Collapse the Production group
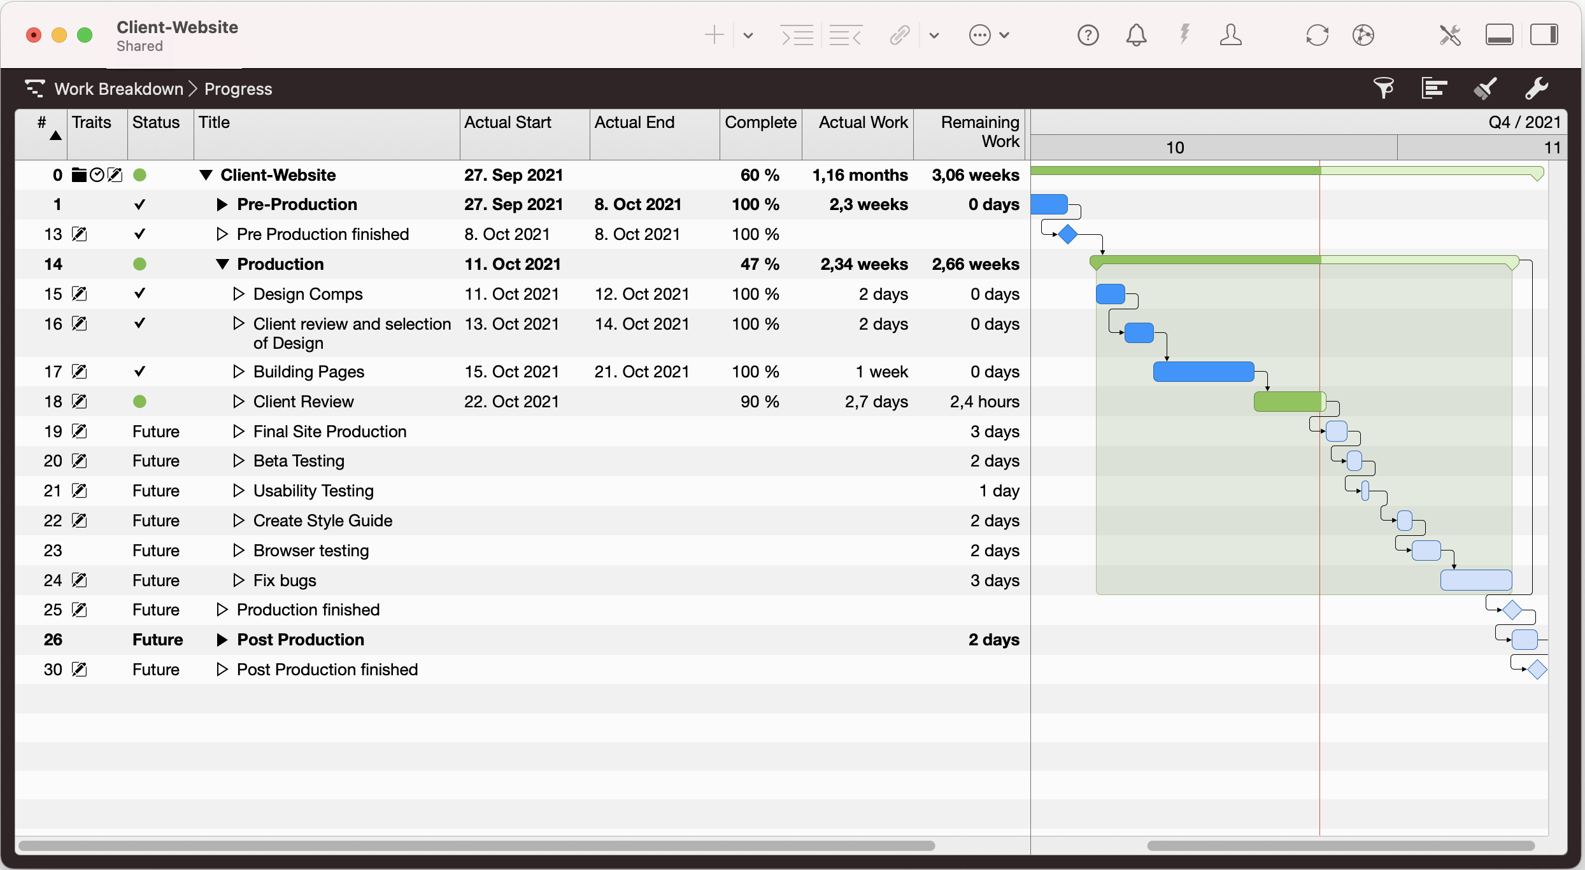The height and width of the screenshot is (870, 1585). click(x=222, y=265)
